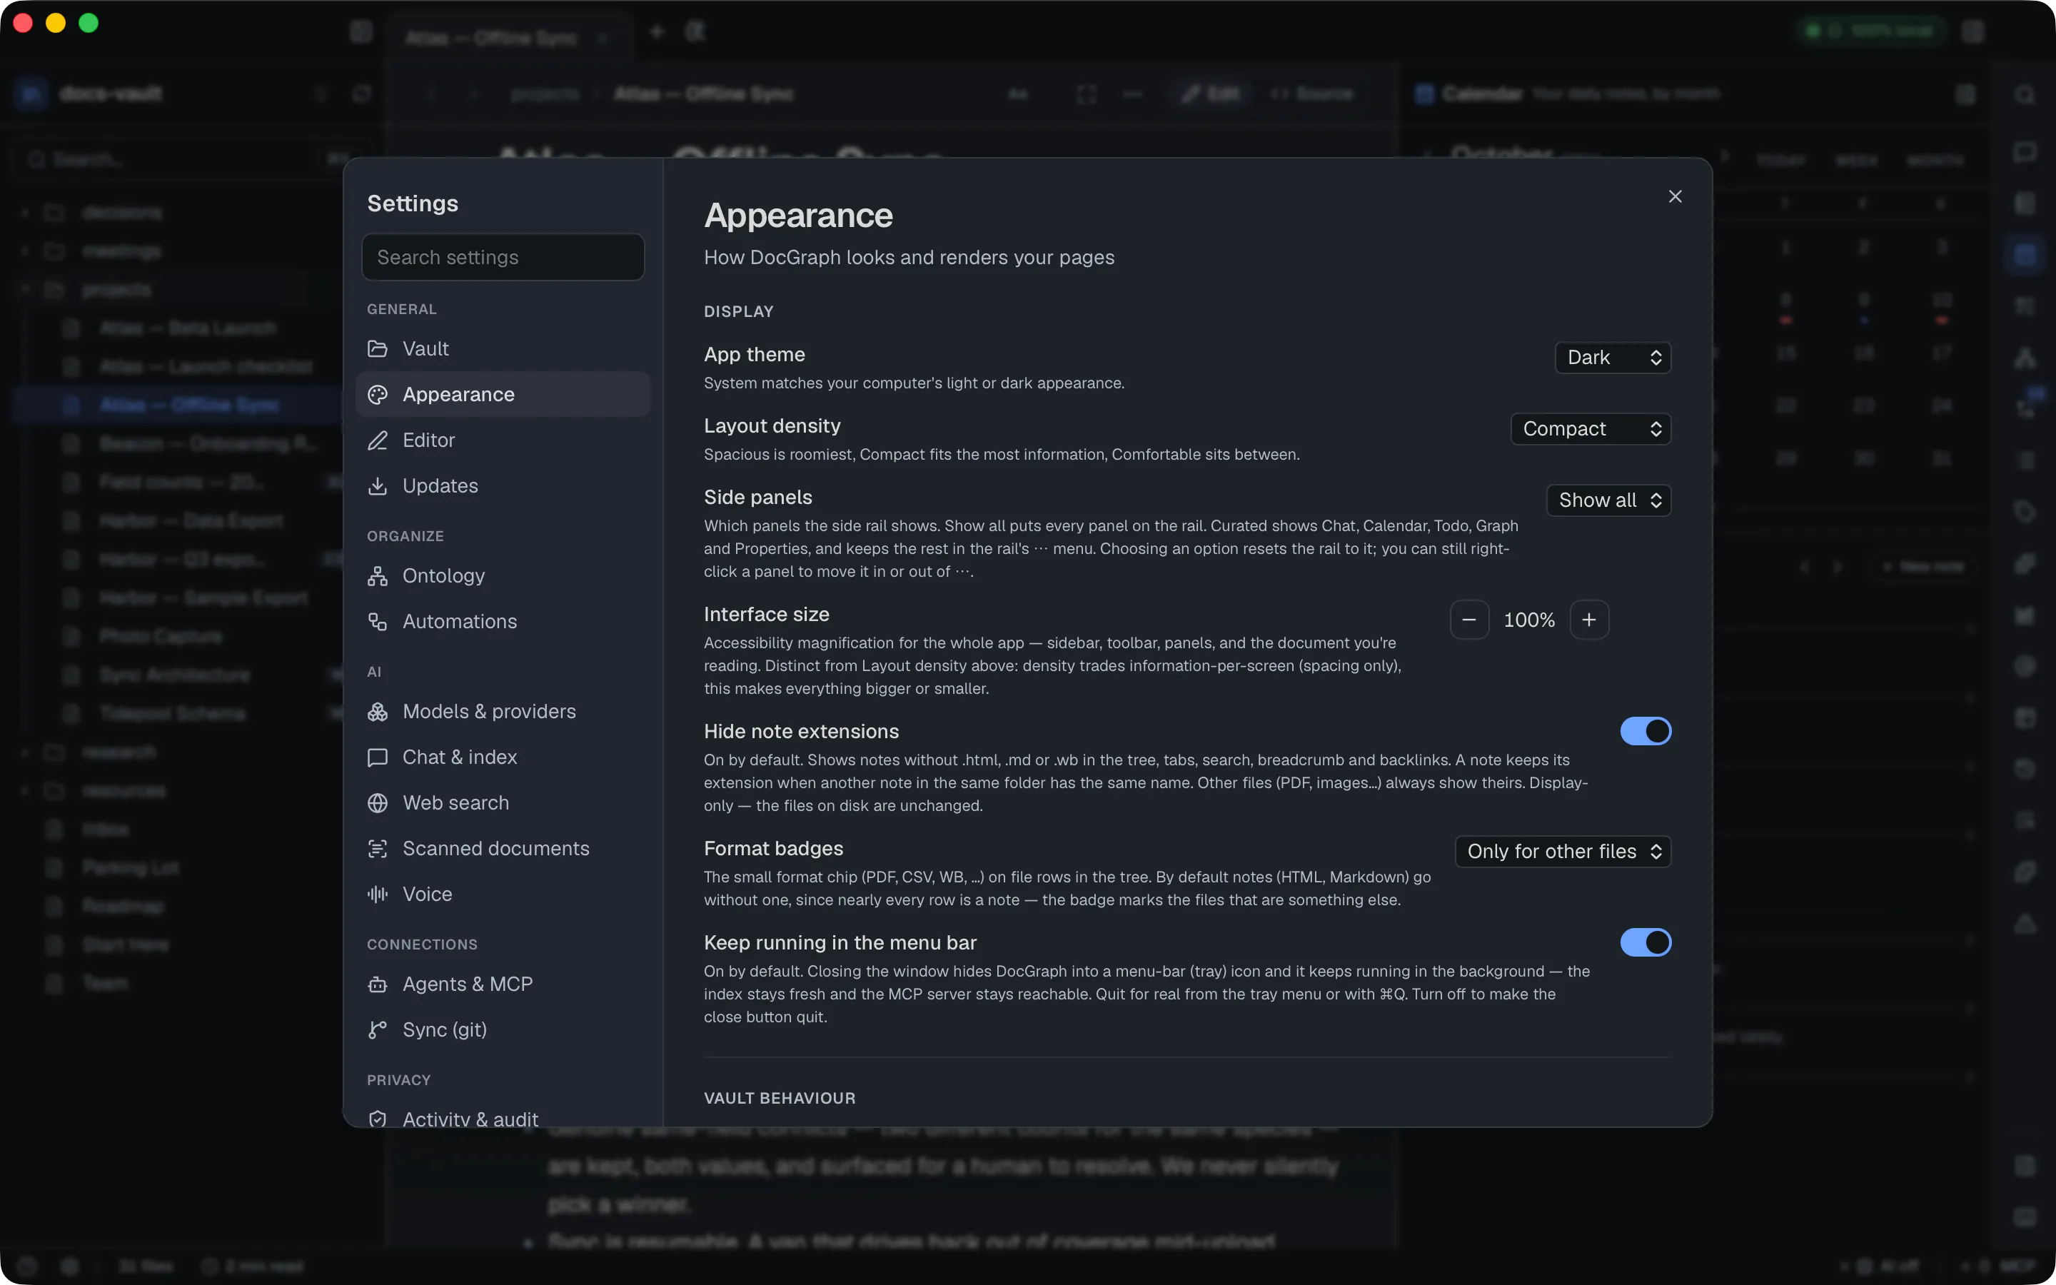
Task: Click the Ontology icon in settings sidebar
Action: [x=377, y=576]
